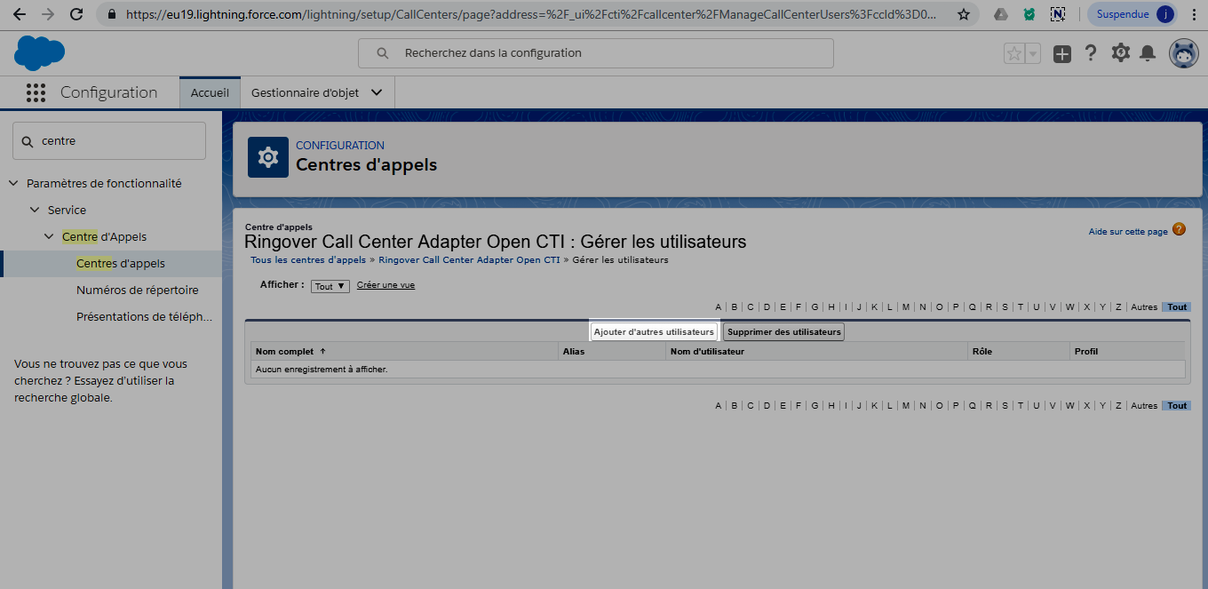Click the Recherchez dans la configuration search box

coord(595,53)
